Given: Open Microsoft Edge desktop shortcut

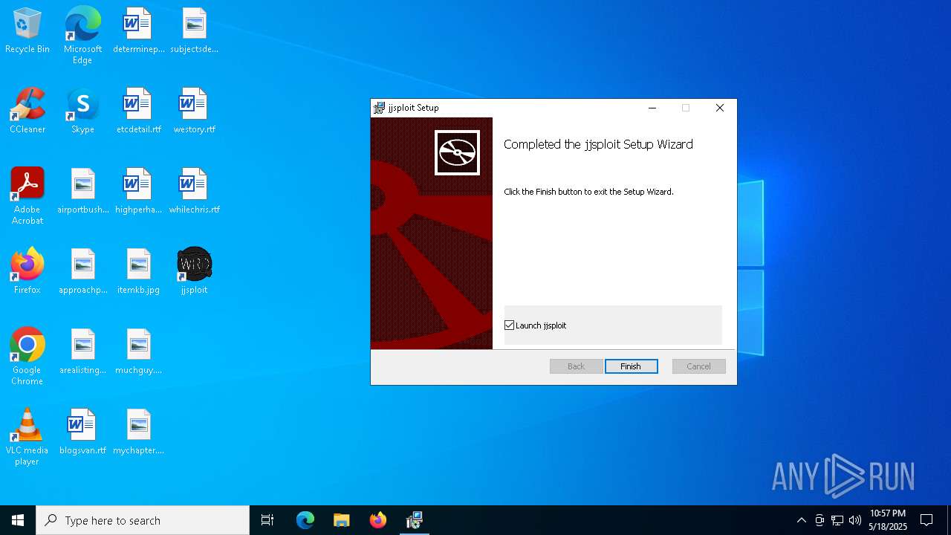Looking at the screenshot, I should coord(82,36).
